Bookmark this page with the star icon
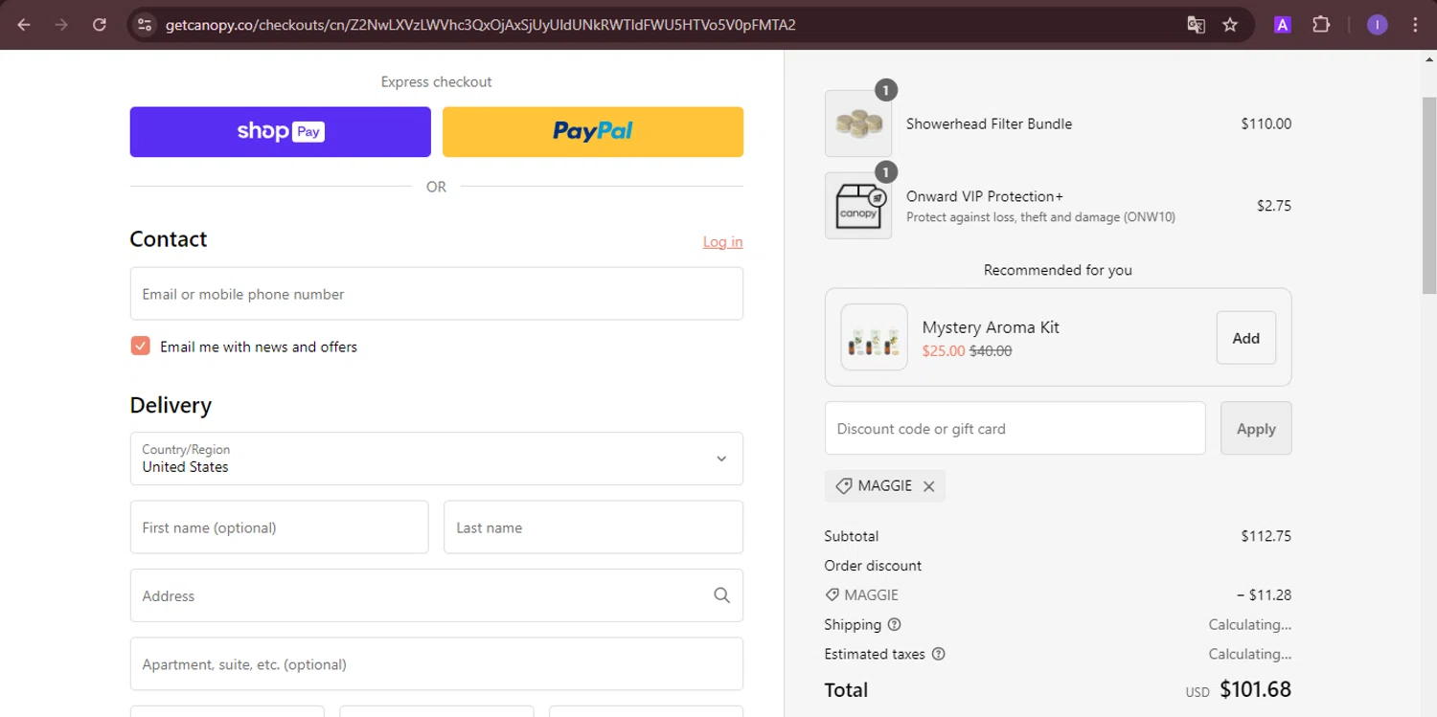The image size is (1437, 717). (1230, 25)
